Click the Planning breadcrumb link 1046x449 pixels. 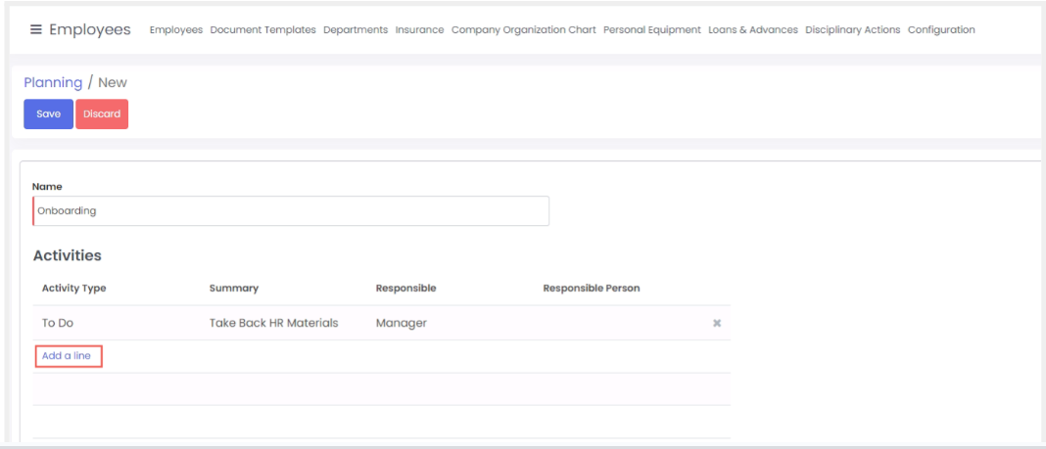pos(53,83)
